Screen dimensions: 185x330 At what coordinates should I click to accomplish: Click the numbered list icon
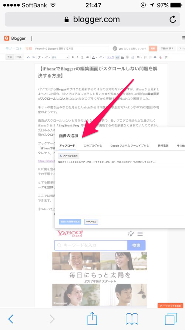[145, 57]
